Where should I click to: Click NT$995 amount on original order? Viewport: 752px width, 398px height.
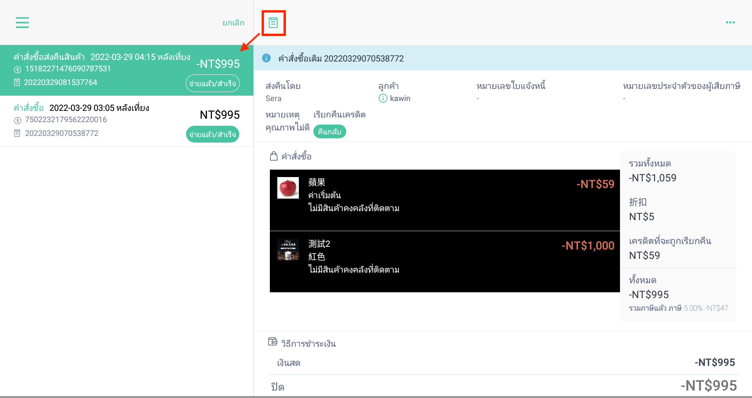pyautogui.click(x=220, y=115)
